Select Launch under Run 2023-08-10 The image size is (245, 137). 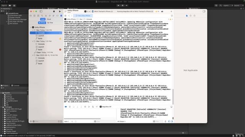tap(46, 61)
